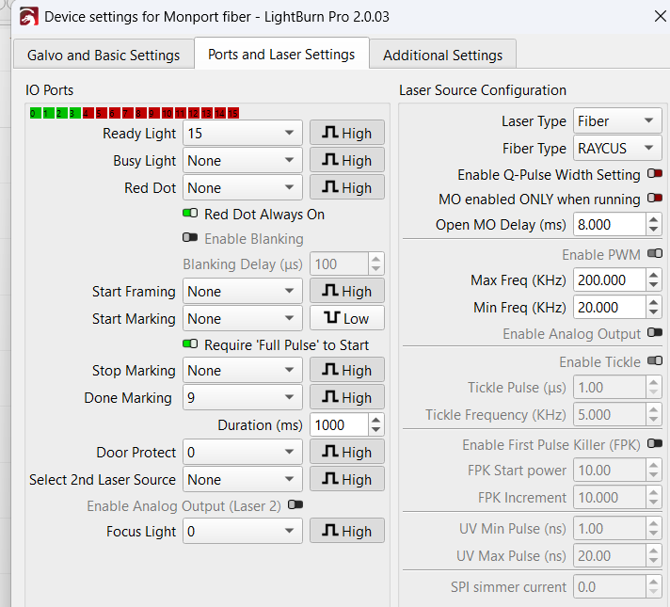
Task: Expand the Laser Type dropdown
Action: coord(617,121)
